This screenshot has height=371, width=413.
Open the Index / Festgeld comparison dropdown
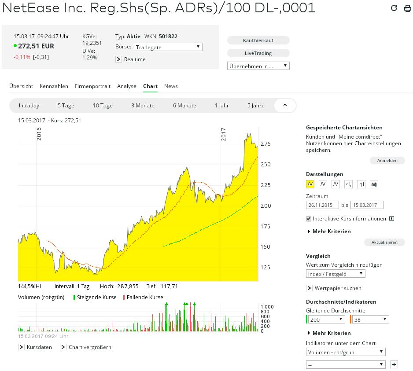pyautogui.click(x=336, y=274)
